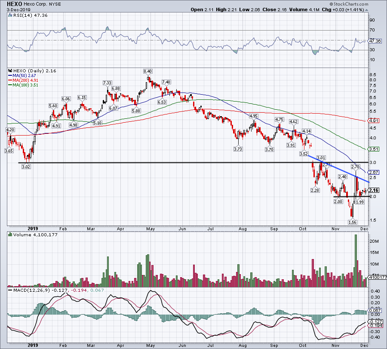Click the 4100177 volume axis tag
The width and height of the screenshot is (387, 349).
(378, 278)
